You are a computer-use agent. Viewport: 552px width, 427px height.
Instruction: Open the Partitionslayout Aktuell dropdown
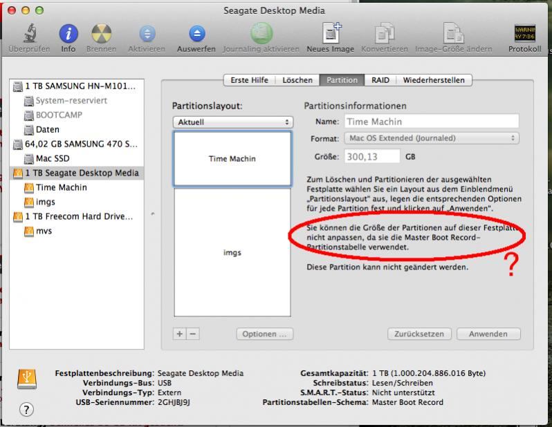click(233, 122)
